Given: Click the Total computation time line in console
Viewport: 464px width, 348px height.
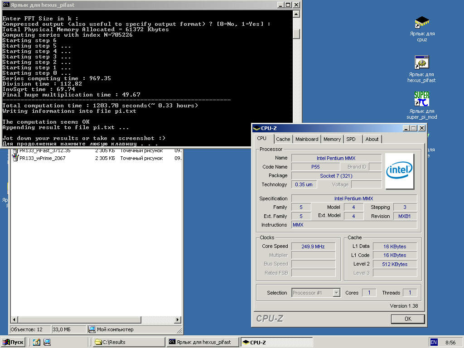Looking at the screenshot, I should click(100, 106).
